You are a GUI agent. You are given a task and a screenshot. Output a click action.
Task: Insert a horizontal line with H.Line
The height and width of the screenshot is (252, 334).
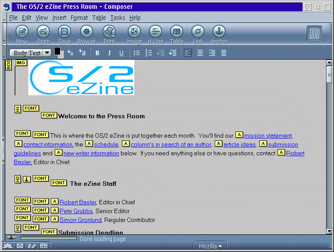coord(156,34)
